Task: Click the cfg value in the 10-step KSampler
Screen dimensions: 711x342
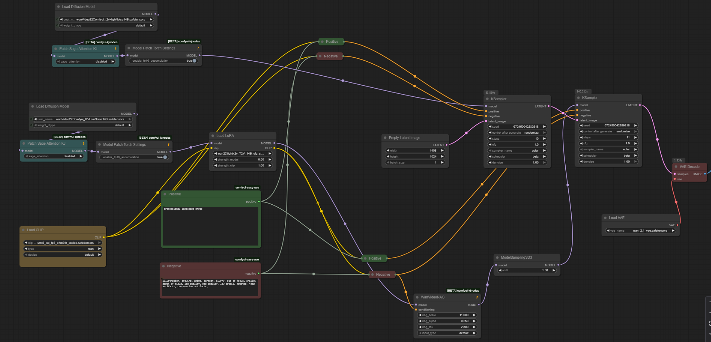Action: coord(536,145)
